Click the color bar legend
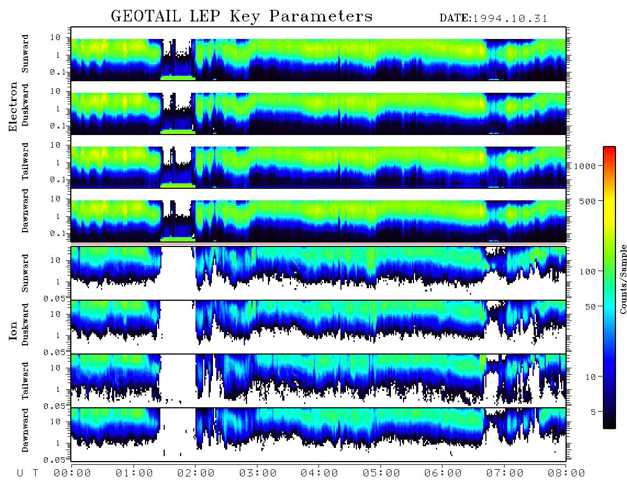Screen dimensions: 627x483 pos(609,288)
